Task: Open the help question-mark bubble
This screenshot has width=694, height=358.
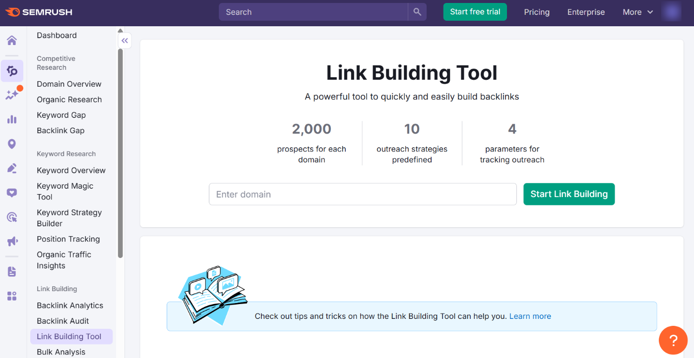Action: (673, 340)
